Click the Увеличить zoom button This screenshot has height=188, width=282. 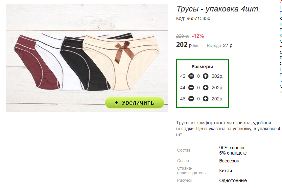tap(134, 103)
